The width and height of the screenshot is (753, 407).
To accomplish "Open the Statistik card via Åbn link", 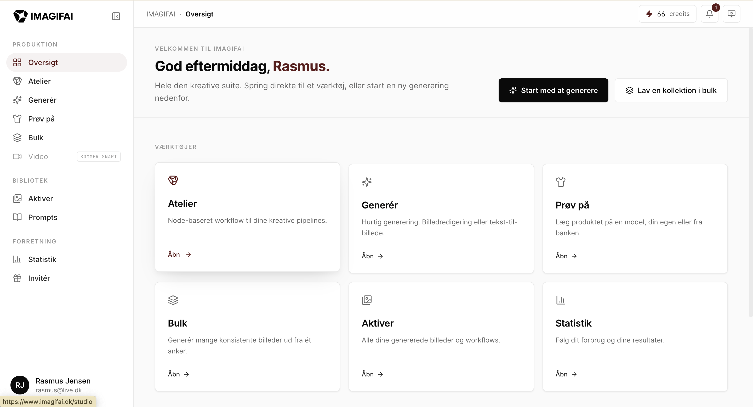I will coord(566,374).
